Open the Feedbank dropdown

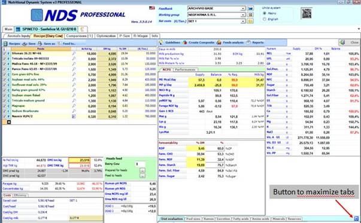pyautogui.click(x=243, y=8)
